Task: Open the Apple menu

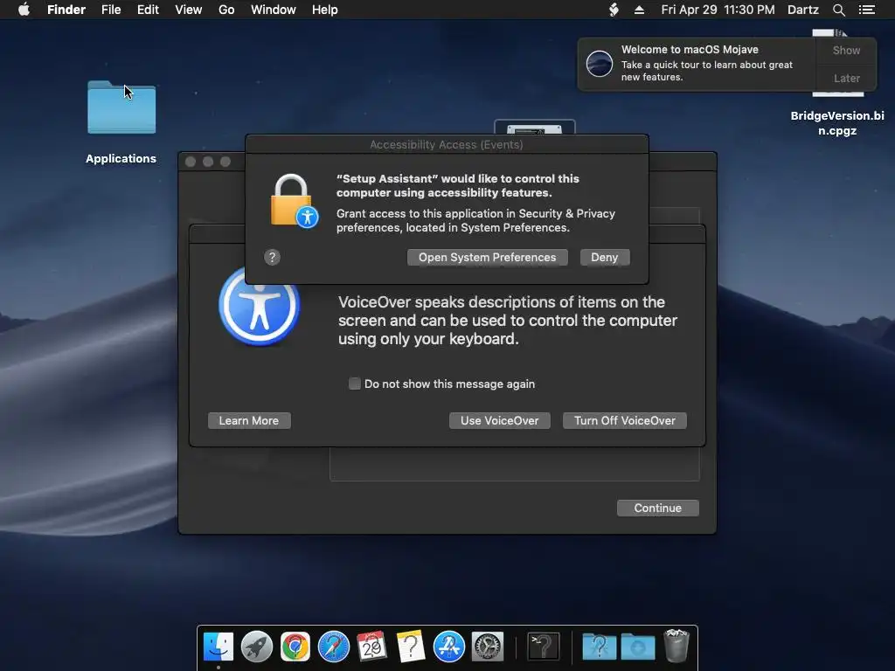Action: point(24,10)
